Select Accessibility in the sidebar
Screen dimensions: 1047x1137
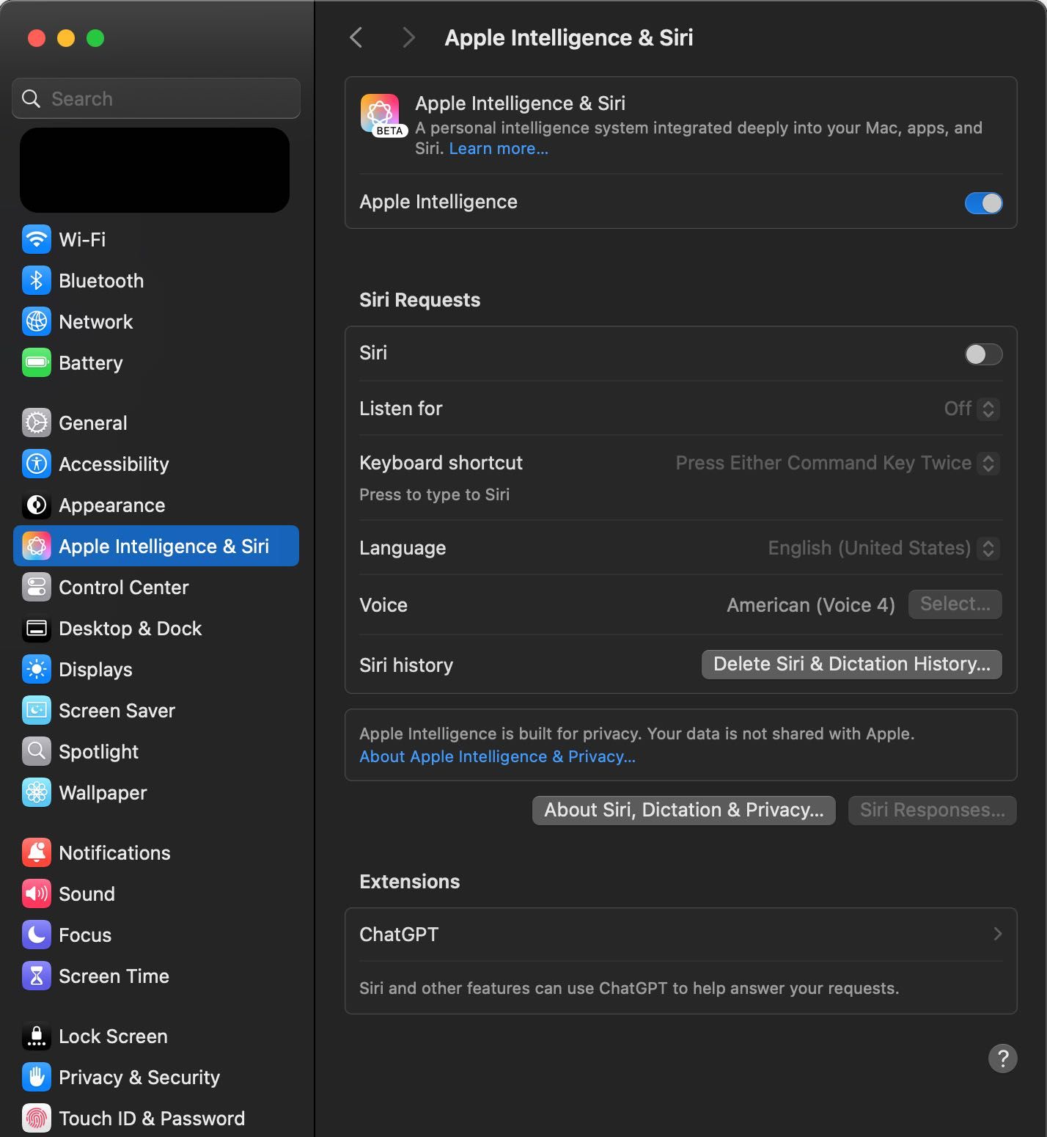(x=155, y=464)
